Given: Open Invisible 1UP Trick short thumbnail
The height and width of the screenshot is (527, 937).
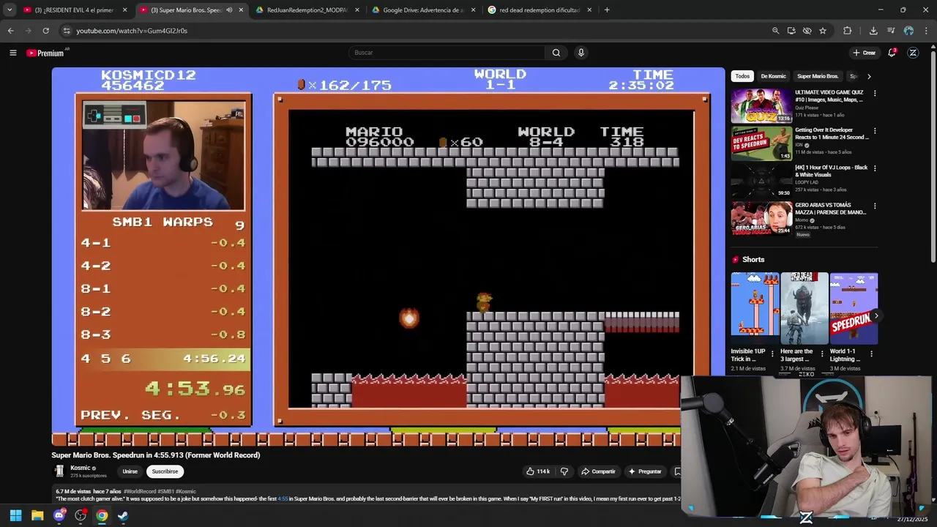Looking at the screenshot, I should point(755,308).
